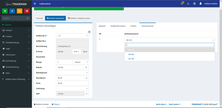Click the gears icon in Position hinzufügen
This screenshot has width=222, height=108.
tap(89, 32)
